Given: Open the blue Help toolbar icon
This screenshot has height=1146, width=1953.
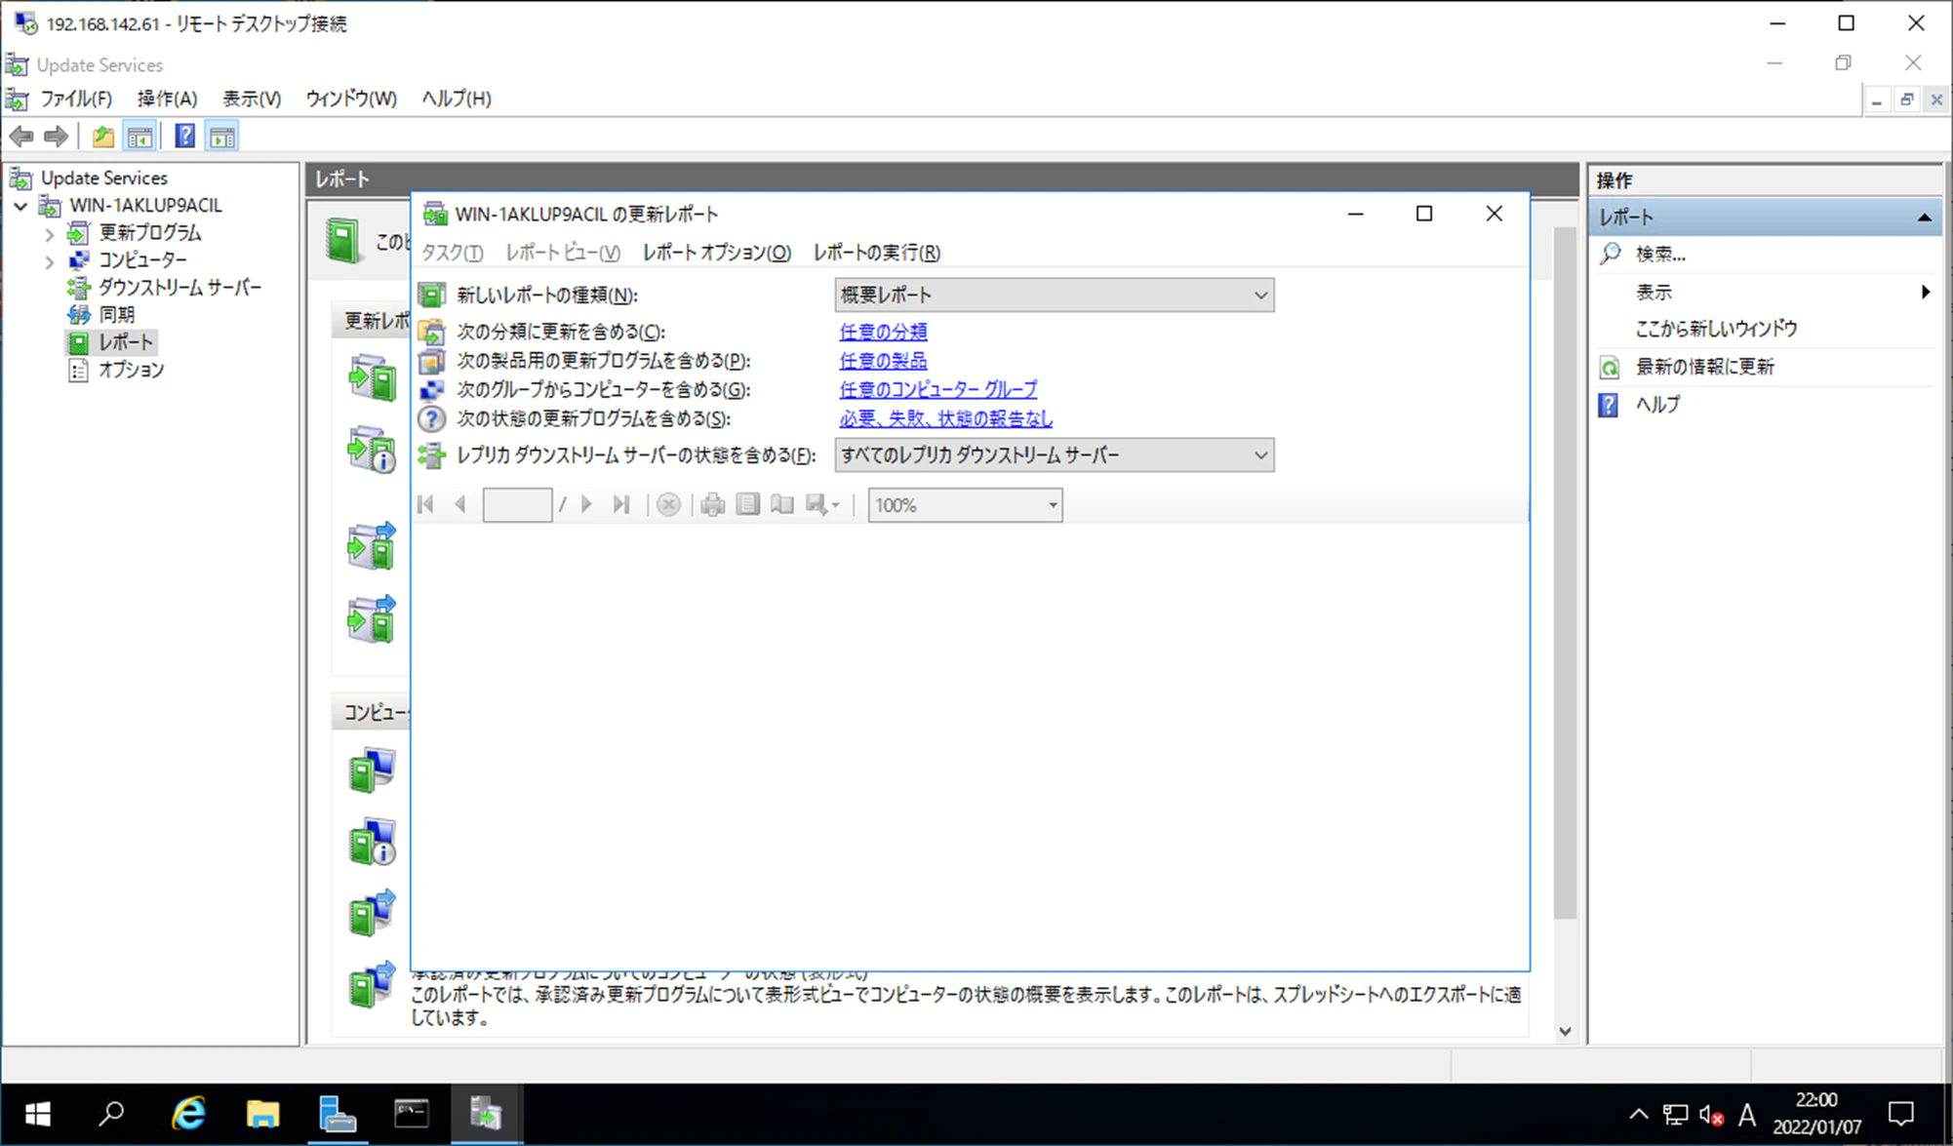Looking at the screenshot, I should click(184, 137).
